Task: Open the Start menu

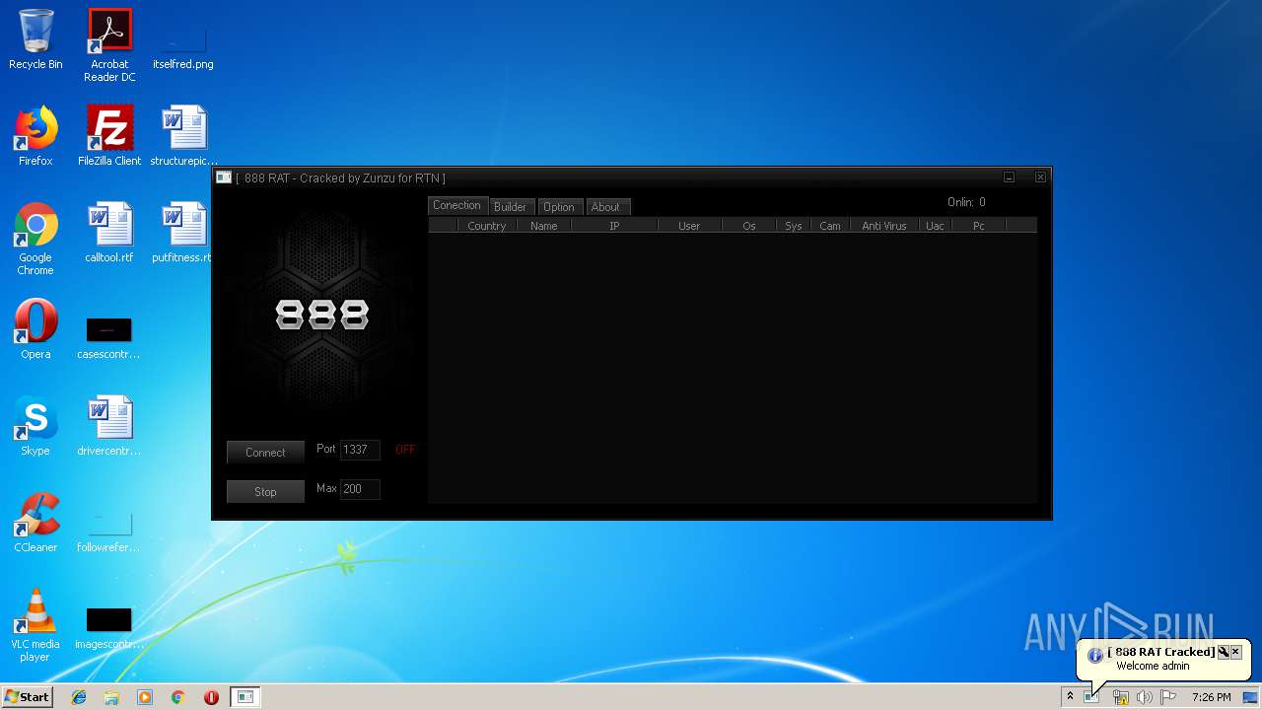Action: tap(27, 697)
